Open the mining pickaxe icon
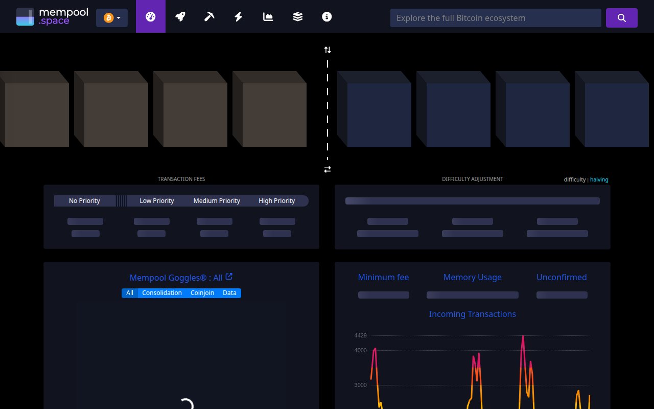The height and width of the screenshot is (409, 654). coord(209,17)
